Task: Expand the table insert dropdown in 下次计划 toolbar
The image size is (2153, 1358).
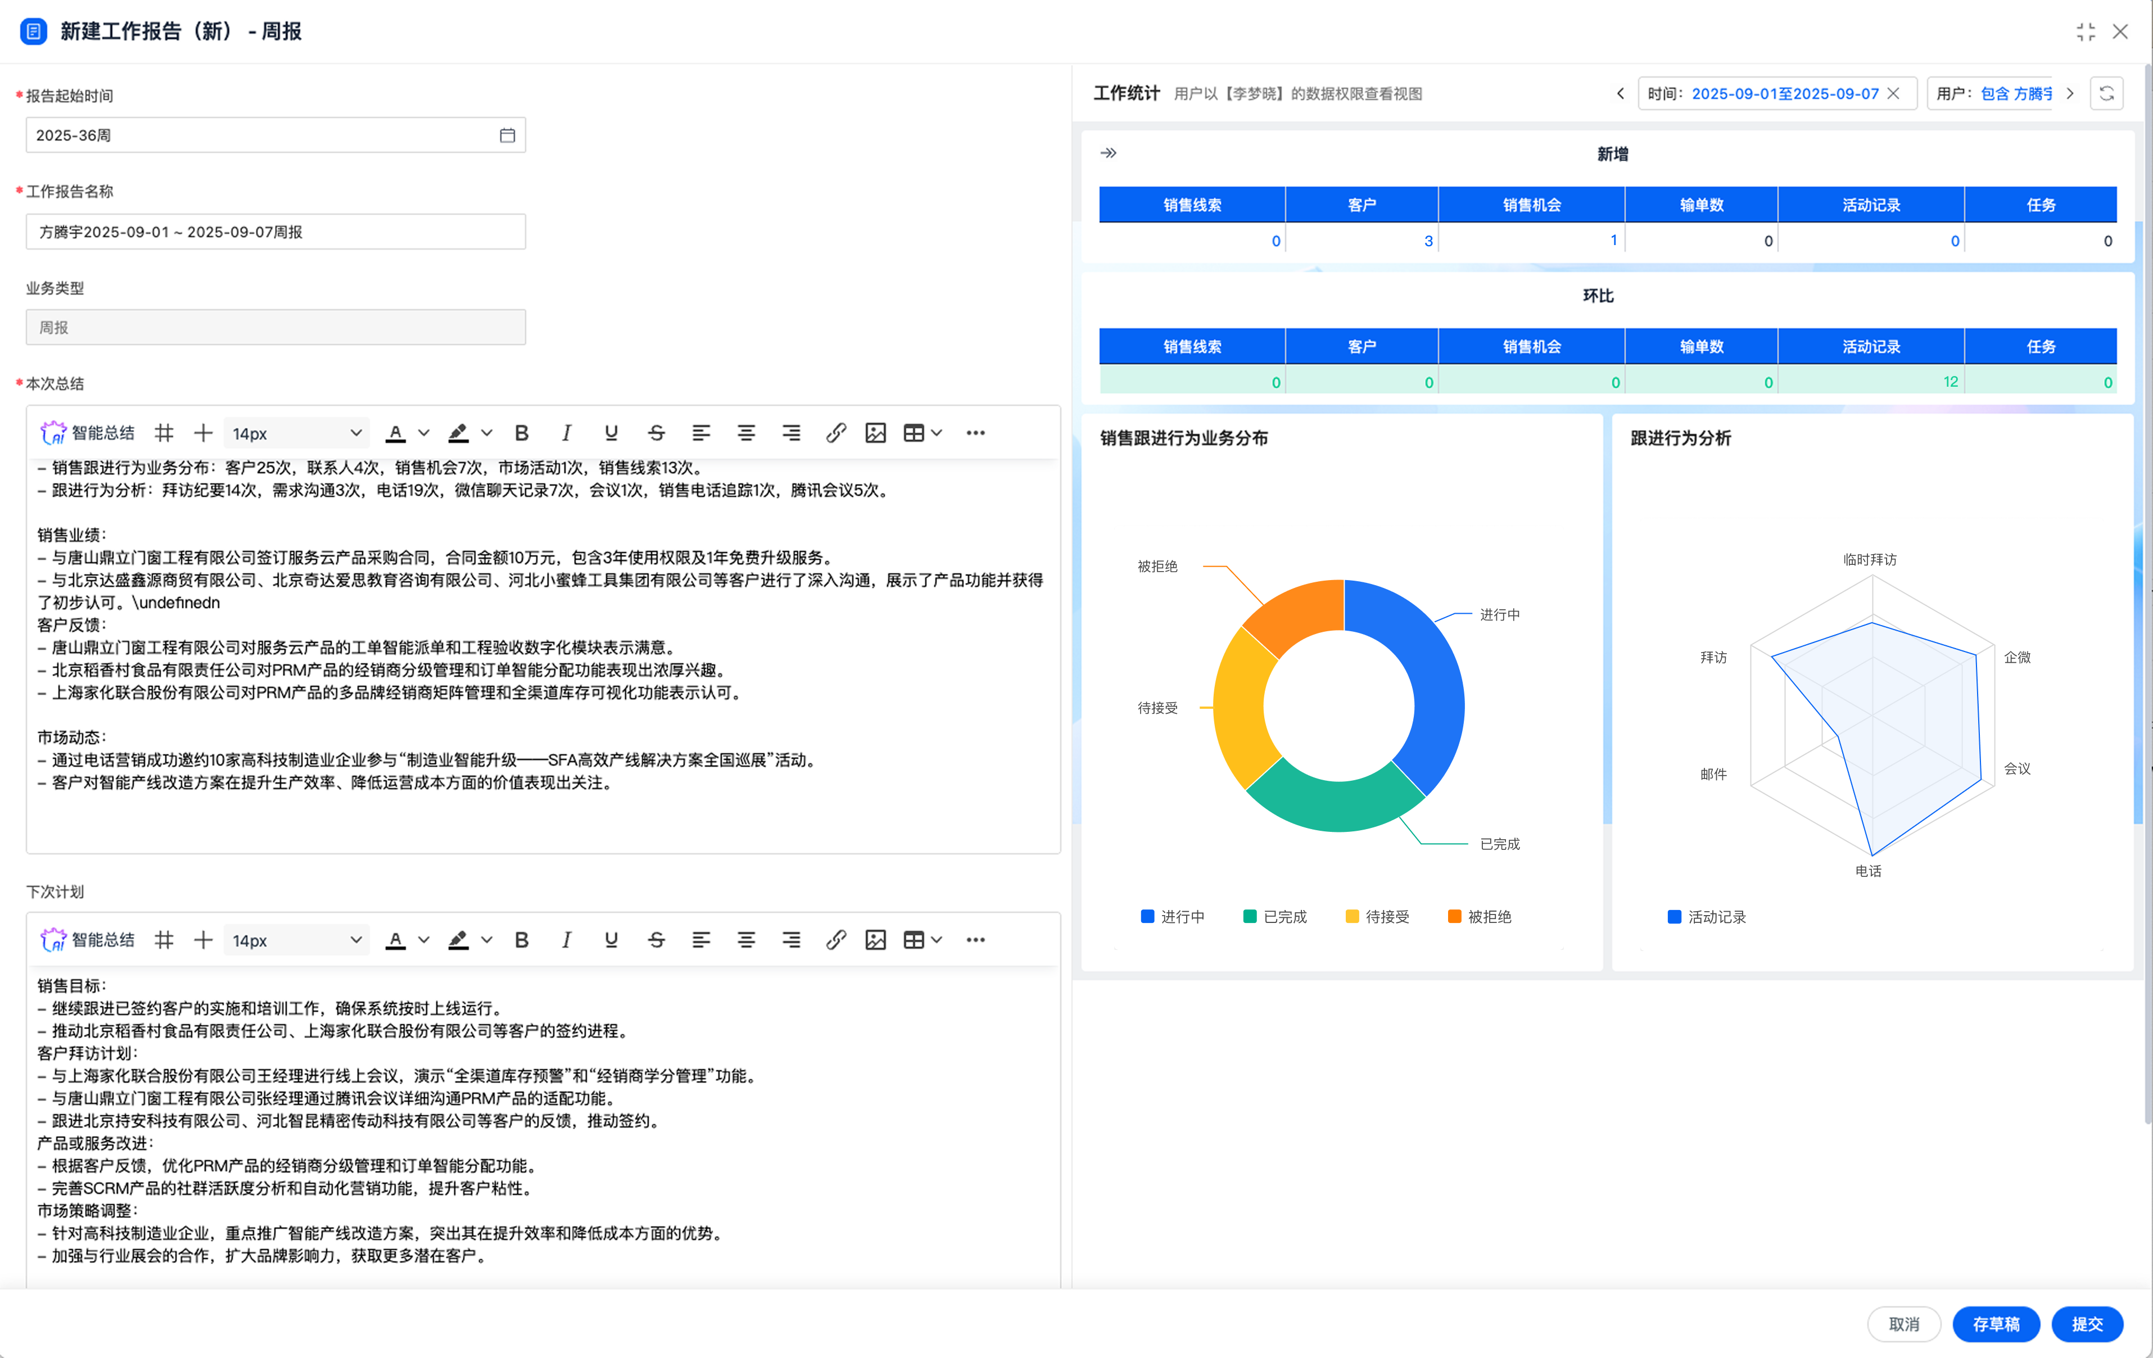Action: point(936,940)
